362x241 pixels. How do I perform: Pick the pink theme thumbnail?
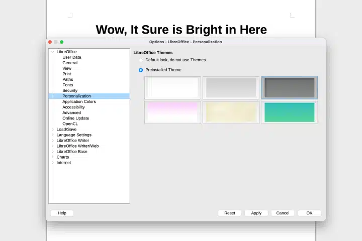coord(172,112)
